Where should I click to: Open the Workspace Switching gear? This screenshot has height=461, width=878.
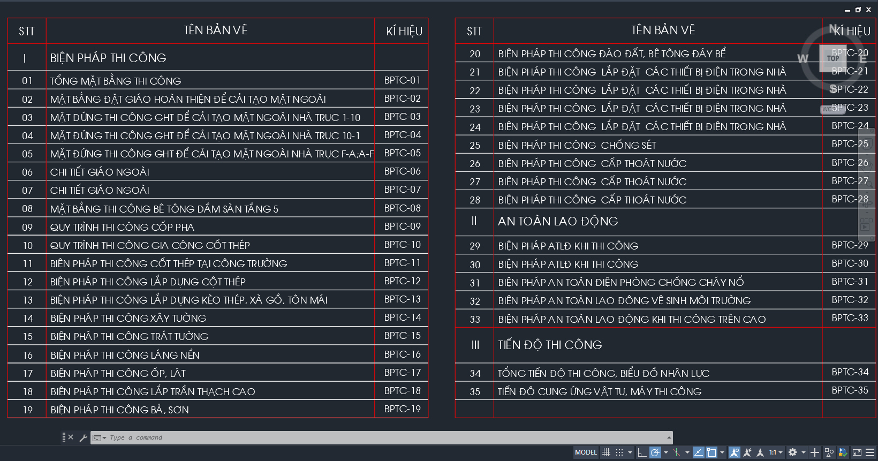click(x=793, y=452)
